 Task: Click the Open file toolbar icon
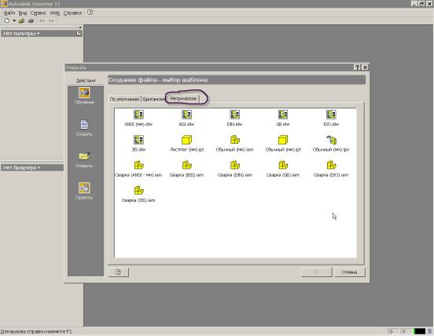pyautogui.click(x=21, y=20)
